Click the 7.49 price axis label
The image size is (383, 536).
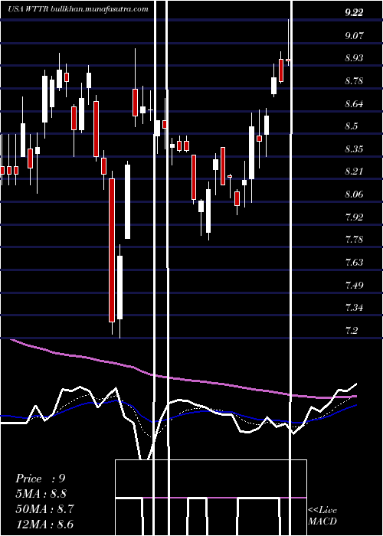coord(354,285)
